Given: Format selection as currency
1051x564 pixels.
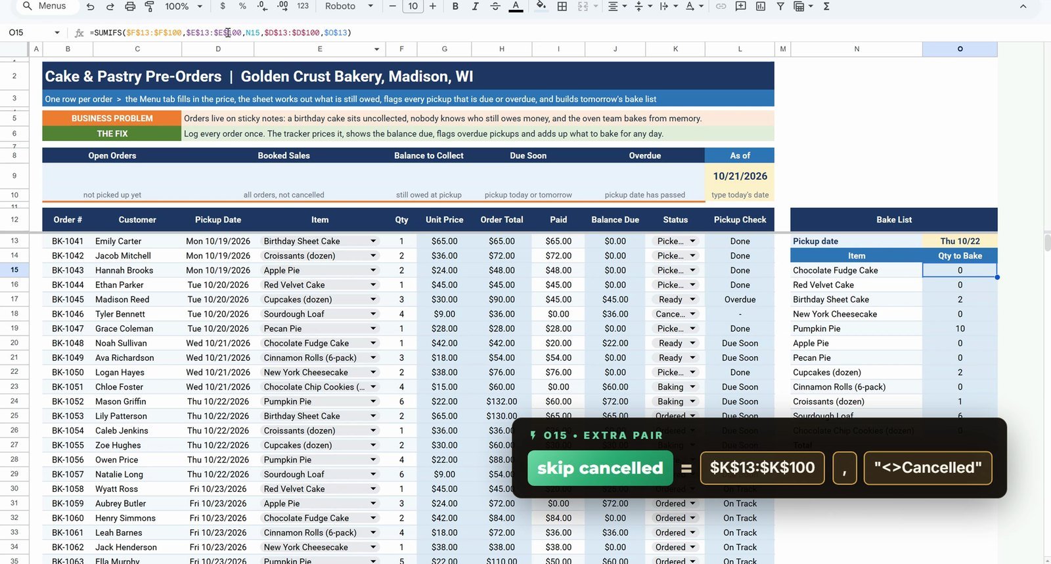Looking at the screenshot, I should pos(223,7).
